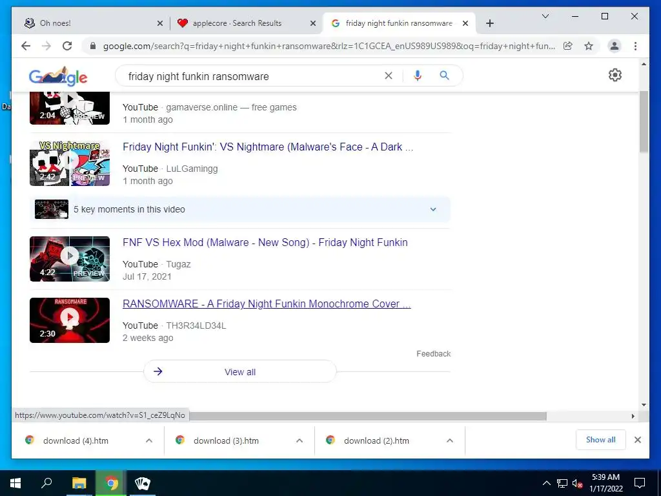
Task: Clear the Google search box text
Action: 388,76
